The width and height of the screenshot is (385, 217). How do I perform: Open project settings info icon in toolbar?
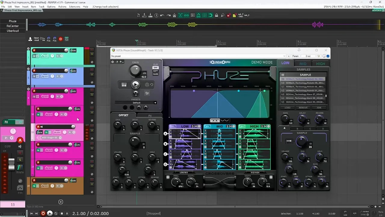[156, 15]
